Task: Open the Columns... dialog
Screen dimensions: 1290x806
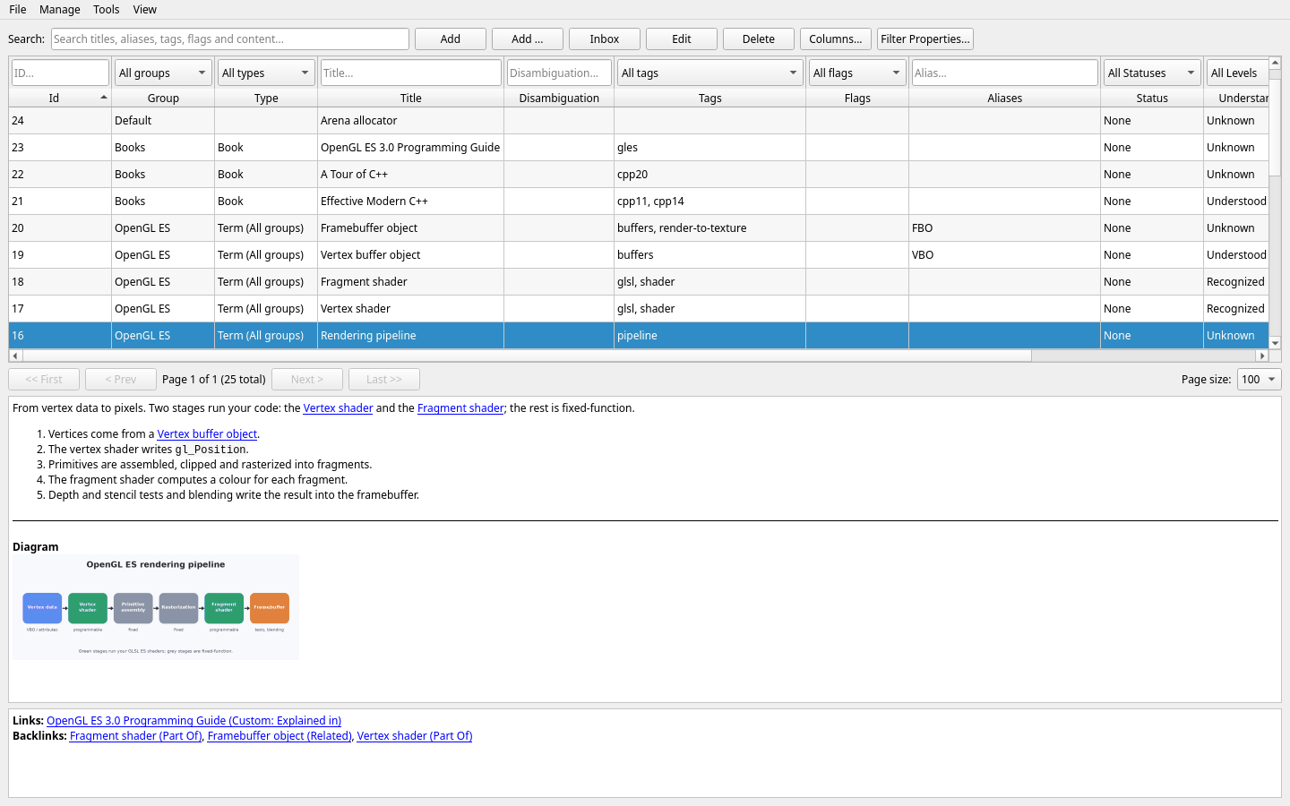Action: pyautogui.click(x=836, y=39)
